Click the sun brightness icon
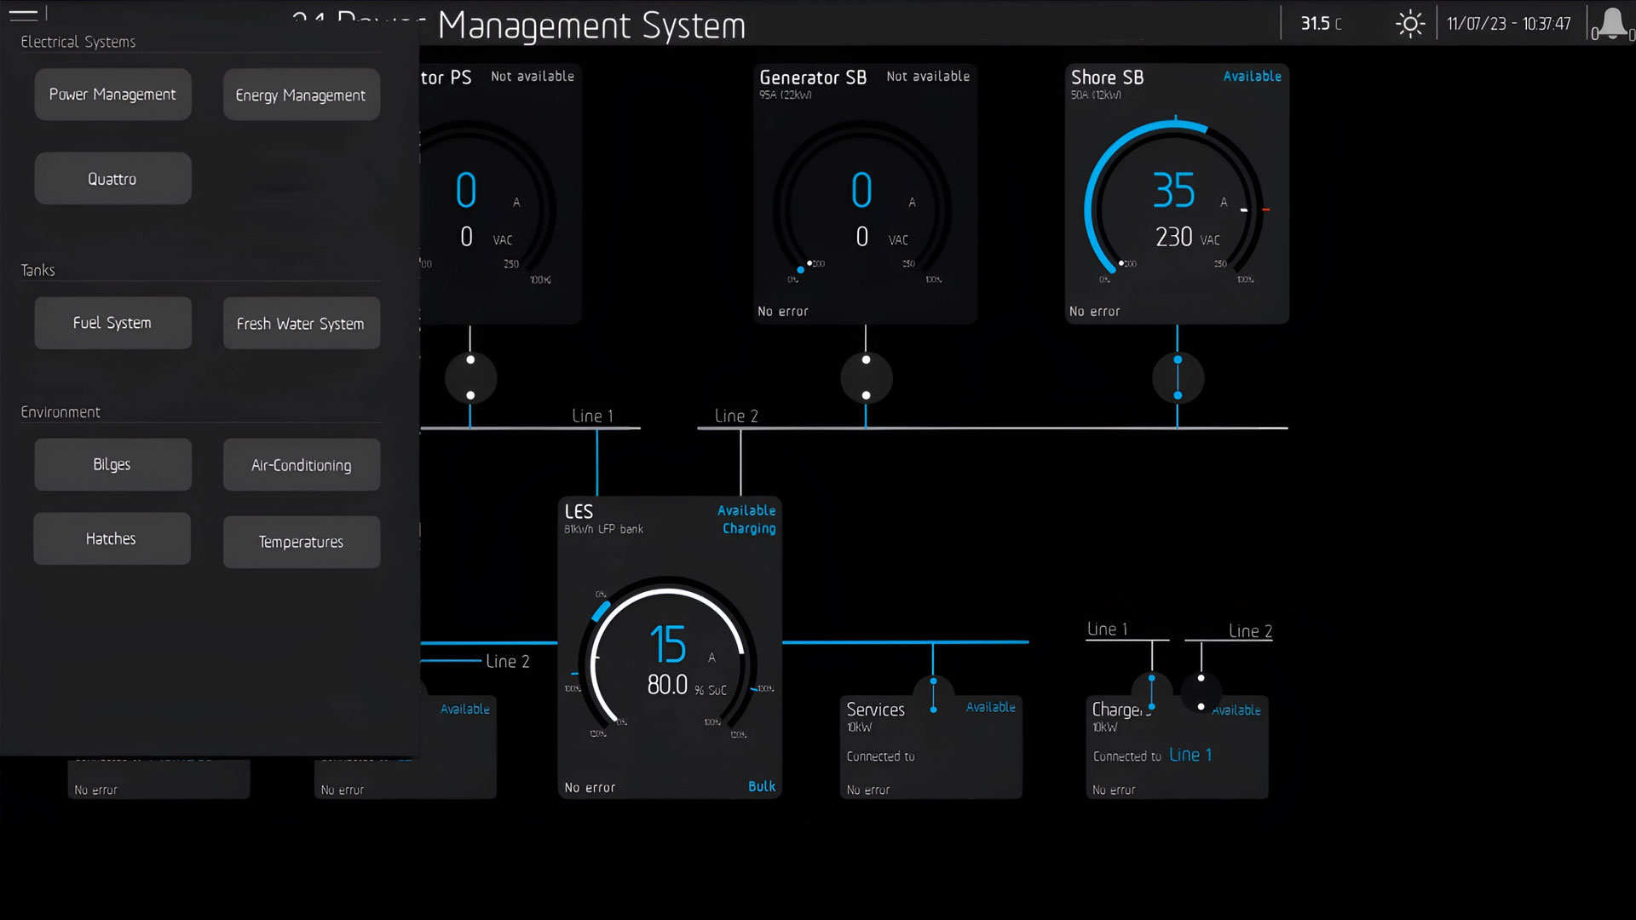 point(1410,24)
